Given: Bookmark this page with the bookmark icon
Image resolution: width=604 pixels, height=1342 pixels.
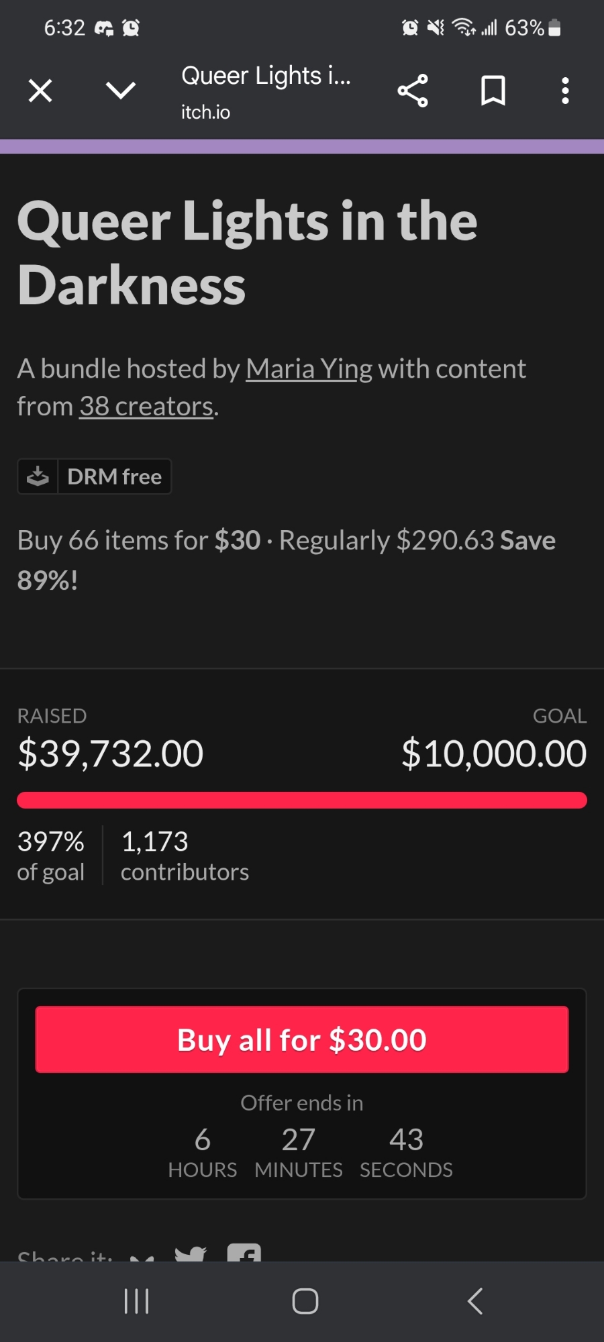Looking at the screenshot, I should pyautogui.click(x=493, y=91).
